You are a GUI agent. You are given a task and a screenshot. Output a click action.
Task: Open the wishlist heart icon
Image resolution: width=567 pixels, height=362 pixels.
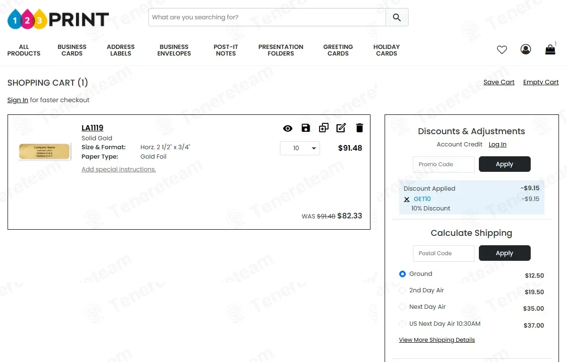(x=502, y=49)
